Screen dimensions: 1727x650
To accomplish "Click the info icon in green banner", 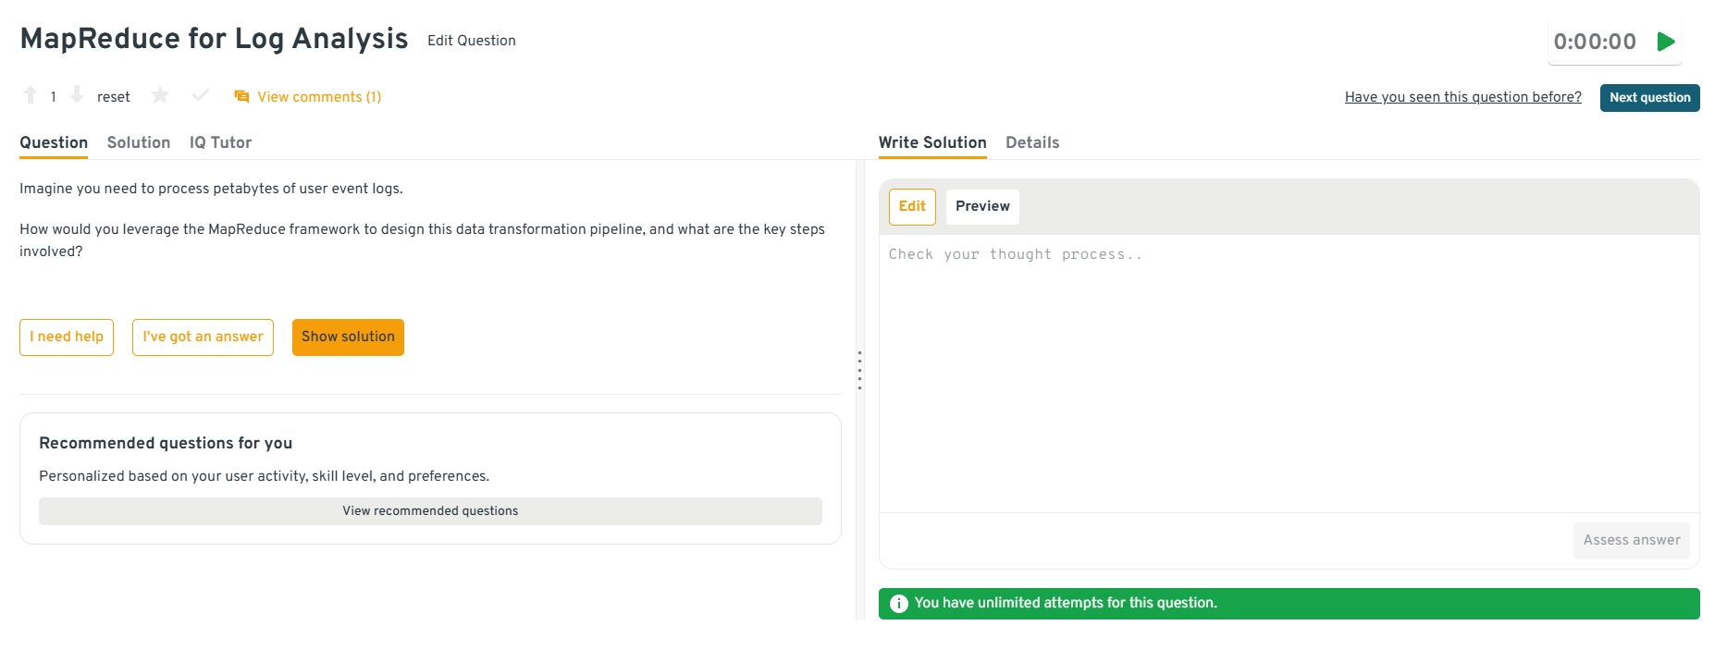I will (898, 604).
